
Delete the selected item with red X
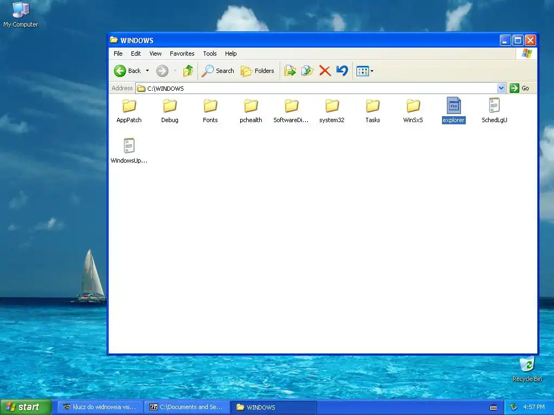325,71
